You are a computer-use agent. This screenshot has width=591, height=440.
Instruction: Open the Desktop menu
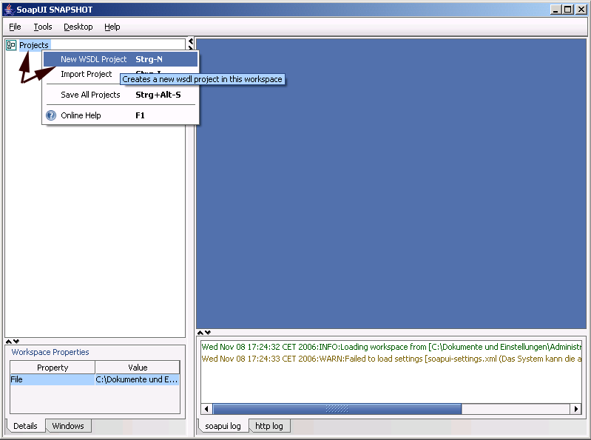click(x=78, y=27)
